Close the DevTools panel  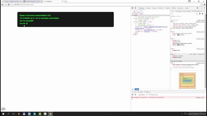204,8
